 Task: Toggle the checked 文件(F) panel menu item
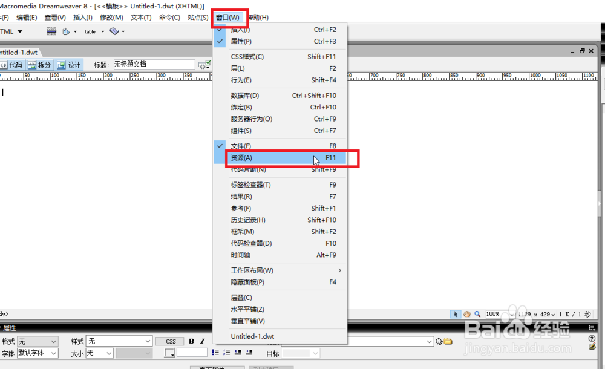pyautogui.click(x=280, y=146)
